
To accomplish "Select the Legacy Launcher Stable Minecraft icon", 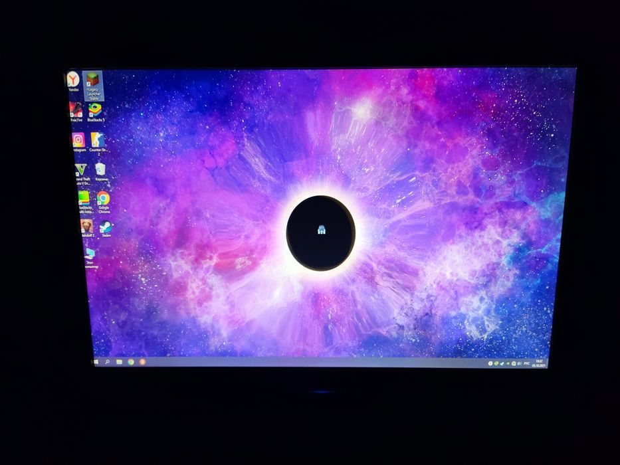I will tap(93, 86).
